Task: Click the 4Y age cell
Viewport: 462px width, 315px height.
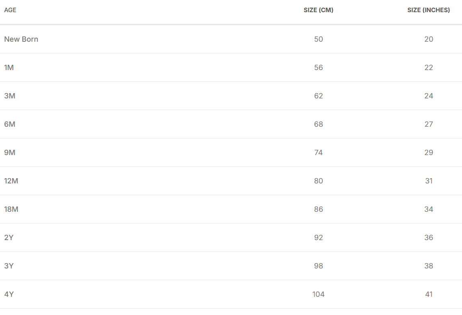Action: (9, 294)
